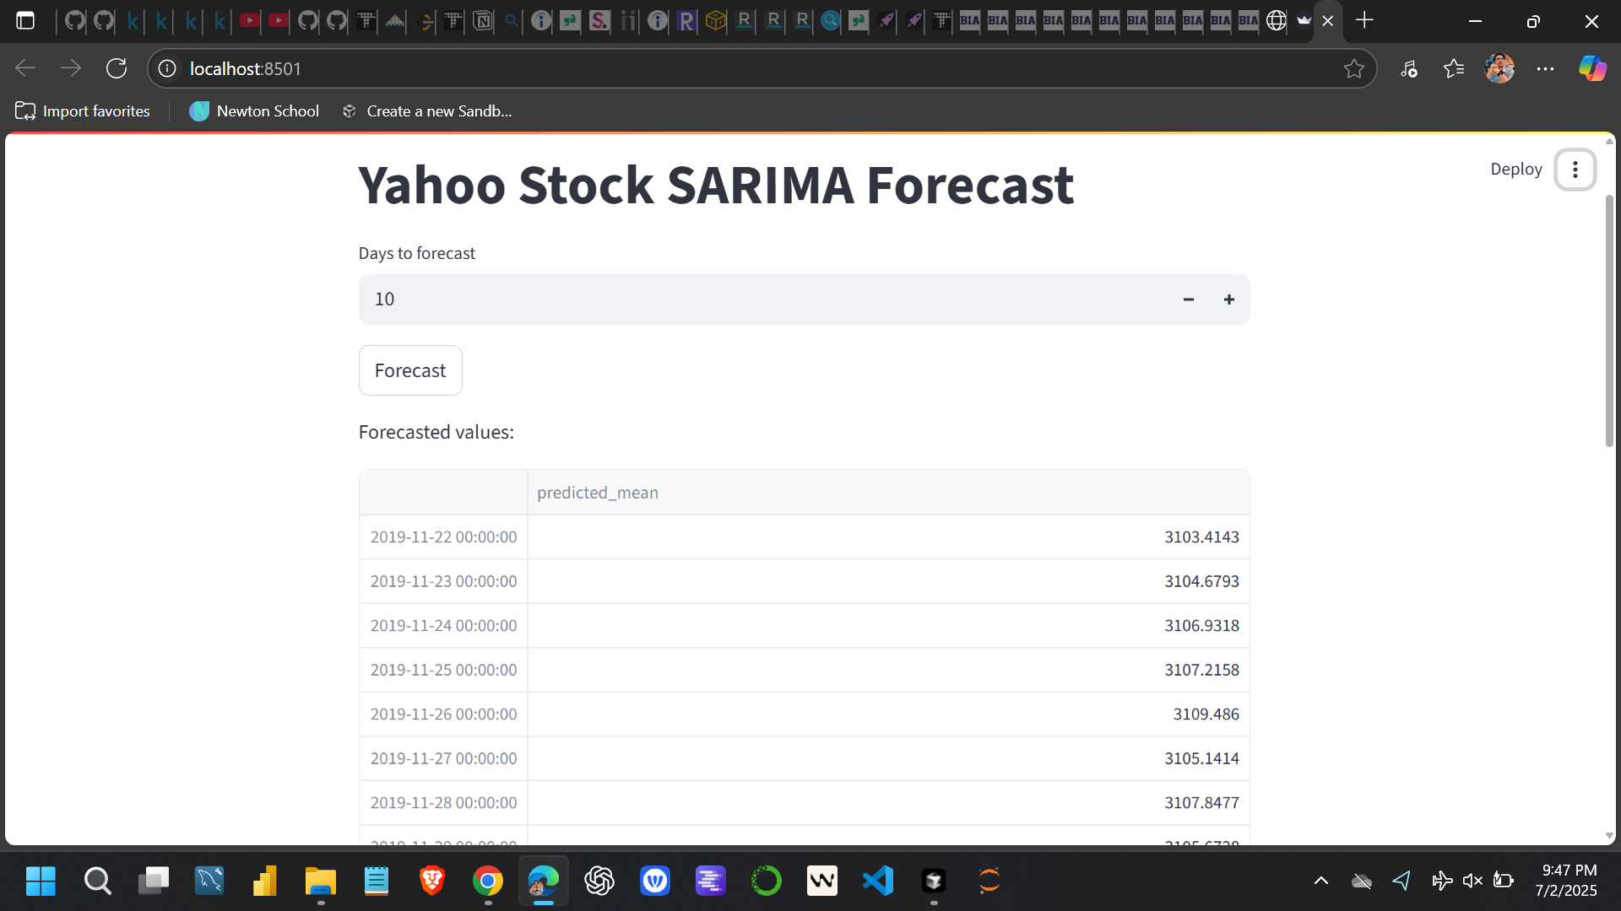Viewport: 1621px width, 911px height.
Task: Show hidden system tray icons
Action: pos(1321,881)
